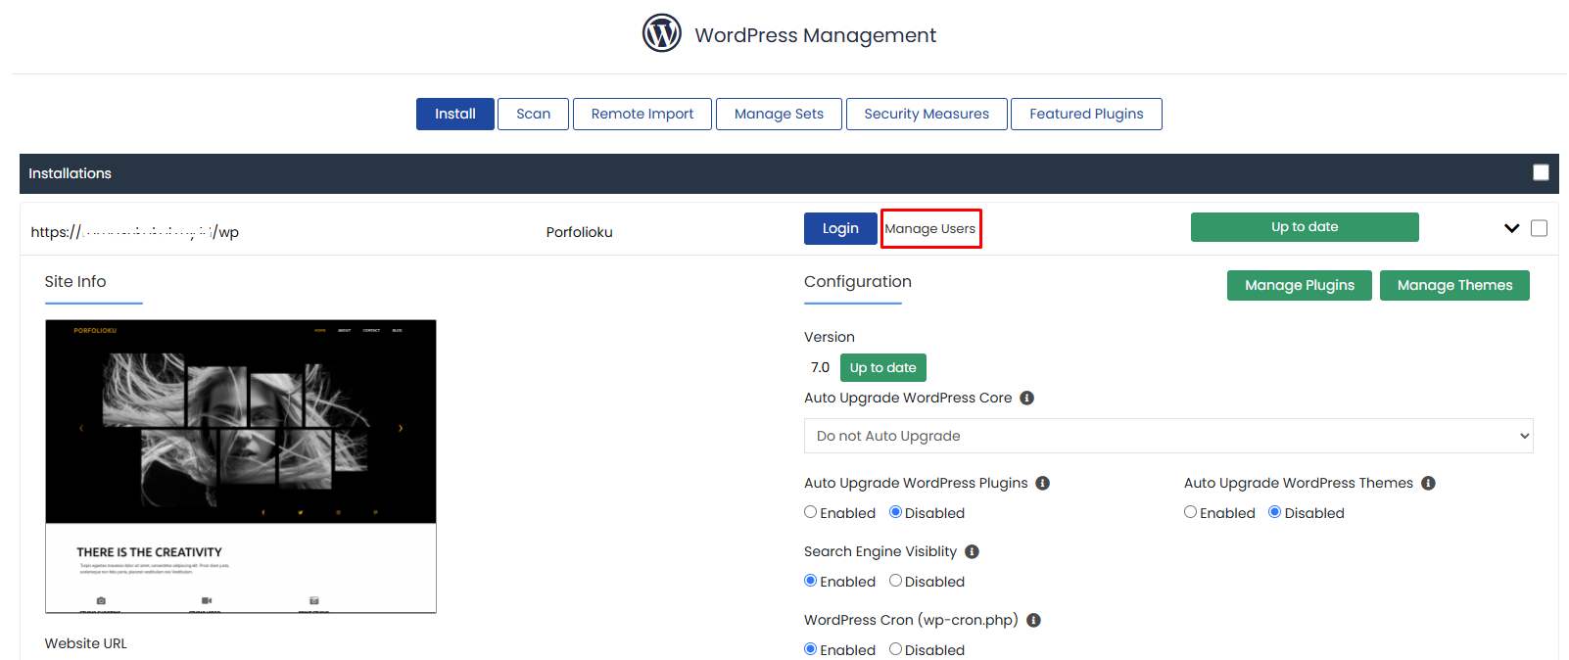Click info icon beside Search Engine Visiblity
The image size is (1569, 660).
(x=972, y=551)
